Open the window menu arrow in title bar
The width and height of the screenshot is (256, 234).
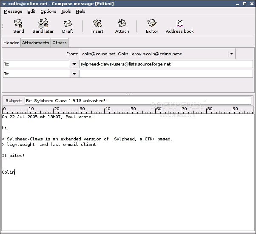4,4
